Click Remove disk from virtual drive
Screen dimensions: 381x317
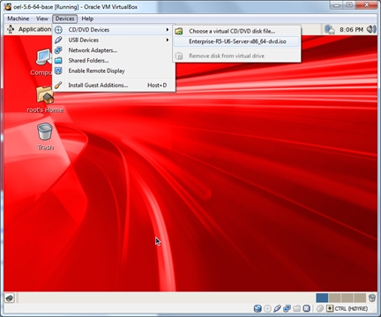(x=237, y=55)
